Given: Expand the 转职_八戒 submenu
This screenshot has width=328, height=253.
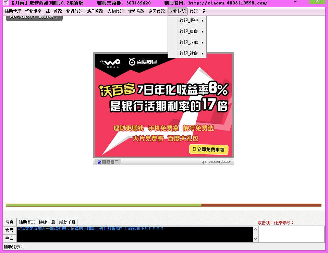Looking at the screenshot, I should [191, 43].
